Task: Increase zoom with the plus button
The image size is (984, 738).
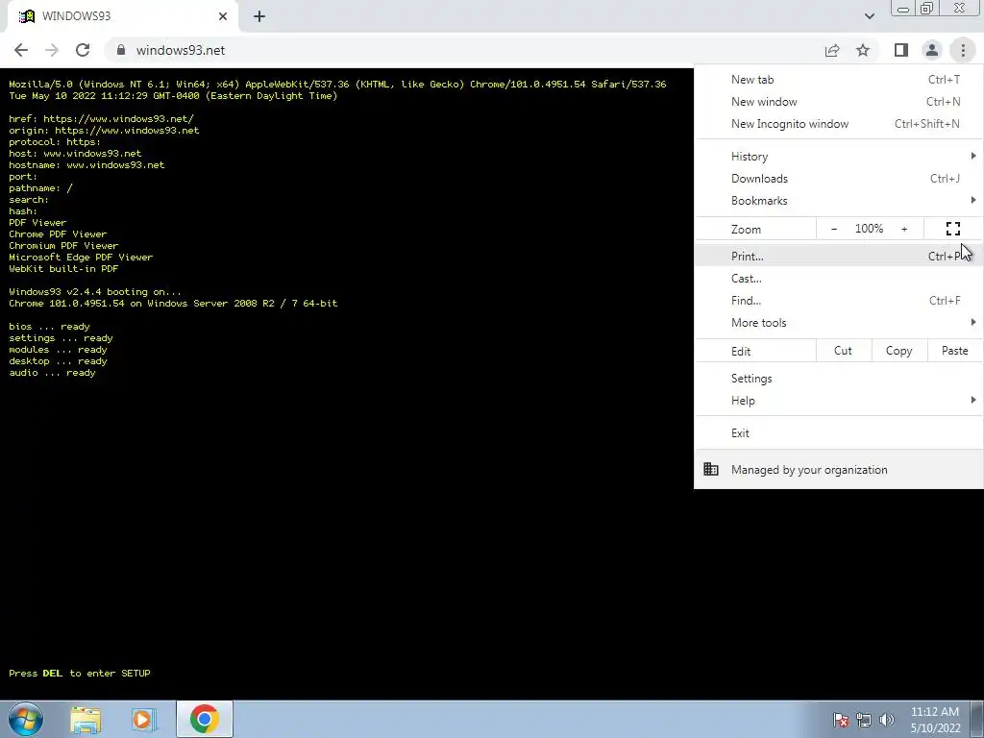Action: (x=904, y=229)
